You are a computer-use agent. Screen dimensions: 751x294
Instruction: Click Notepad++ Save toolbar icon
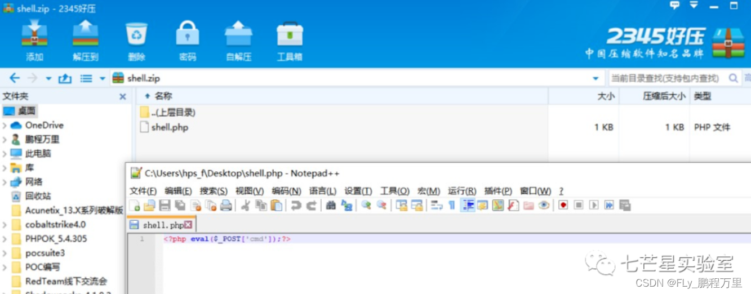(165, 205)
